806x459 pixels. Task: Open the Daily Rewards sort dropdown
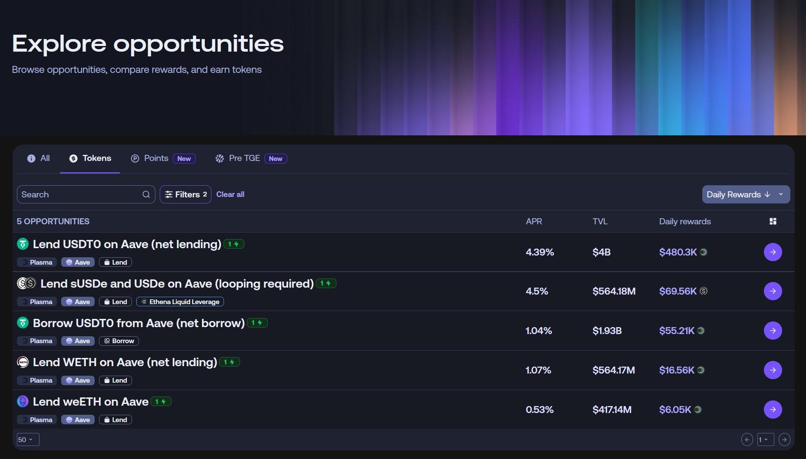pos(746,194)
